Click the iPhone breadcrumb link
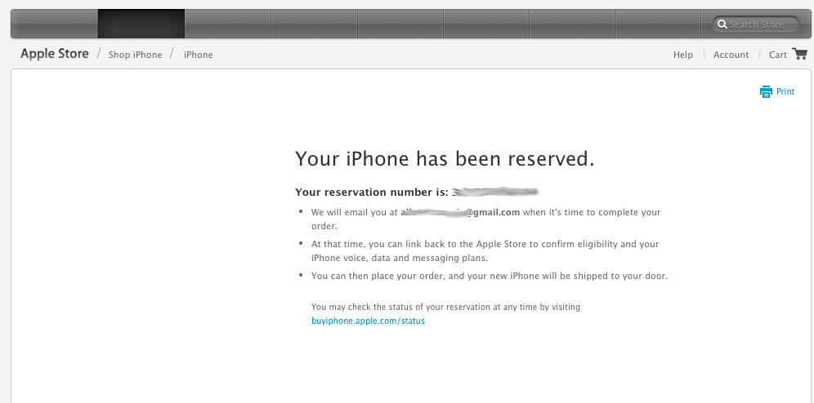The image size is (814, 403). (199, 55)
